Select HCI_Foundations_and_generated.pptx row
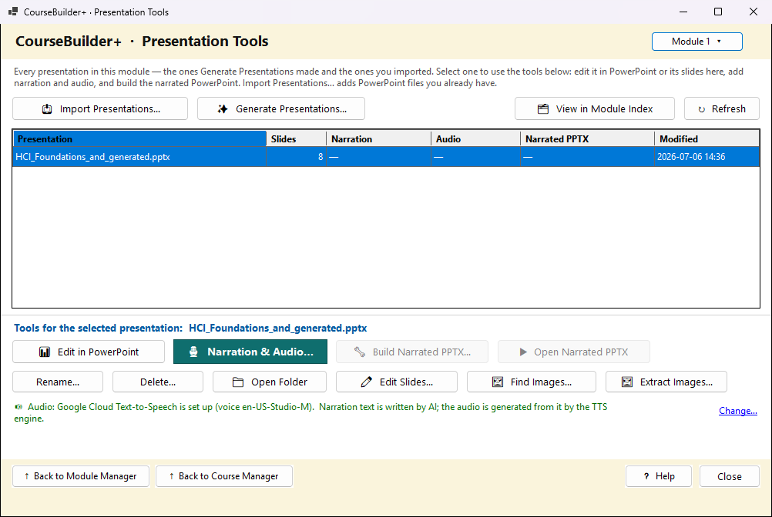772x517 pixels. (386, 157)
